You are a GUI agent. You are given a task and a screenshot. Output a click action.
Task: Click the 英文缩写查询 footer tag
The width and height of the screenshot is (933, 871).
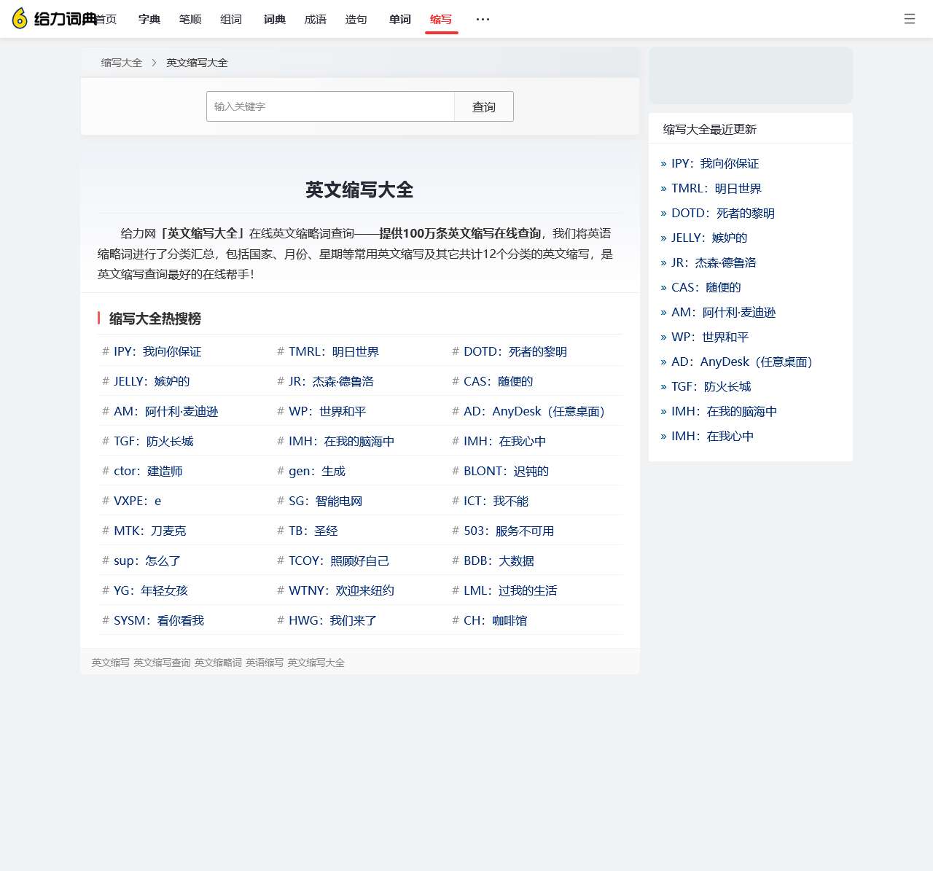pyautogui.click(x=162, y=663)
